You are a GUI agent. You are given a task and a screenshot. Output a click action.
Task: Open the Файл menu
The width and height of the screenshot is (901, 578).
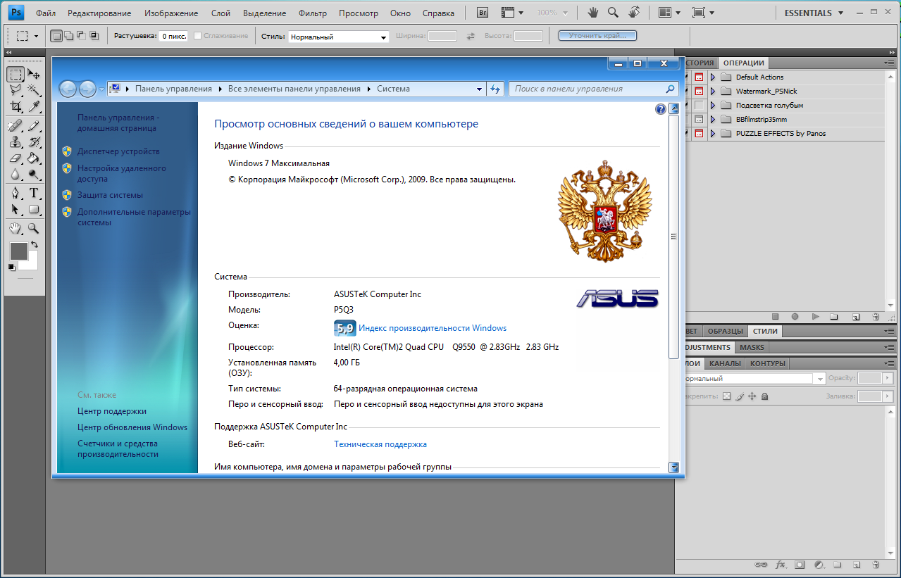click(x=46, y=13)
